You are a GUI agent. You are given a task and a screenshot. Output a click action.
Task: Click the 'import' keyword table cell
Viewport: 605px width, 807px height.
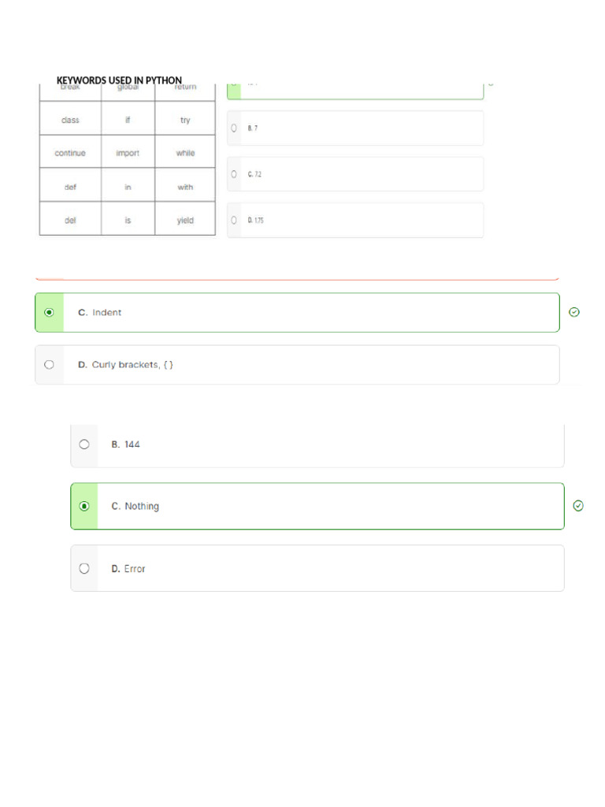pos(128,152)
